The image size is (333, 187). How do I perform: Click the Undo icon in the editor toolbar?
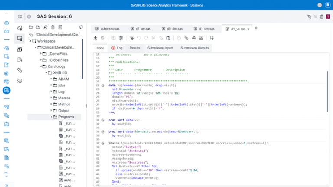[139, 38]
